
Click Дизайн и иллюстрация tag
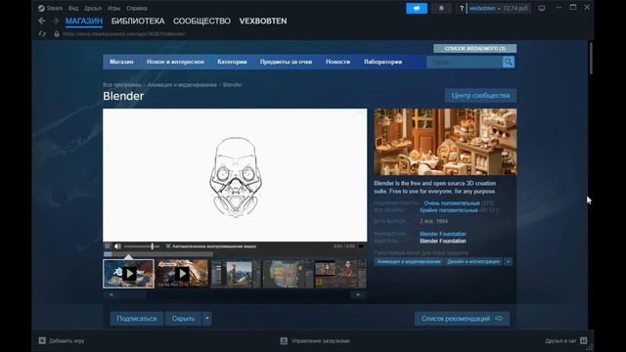[x=473, y=261]
